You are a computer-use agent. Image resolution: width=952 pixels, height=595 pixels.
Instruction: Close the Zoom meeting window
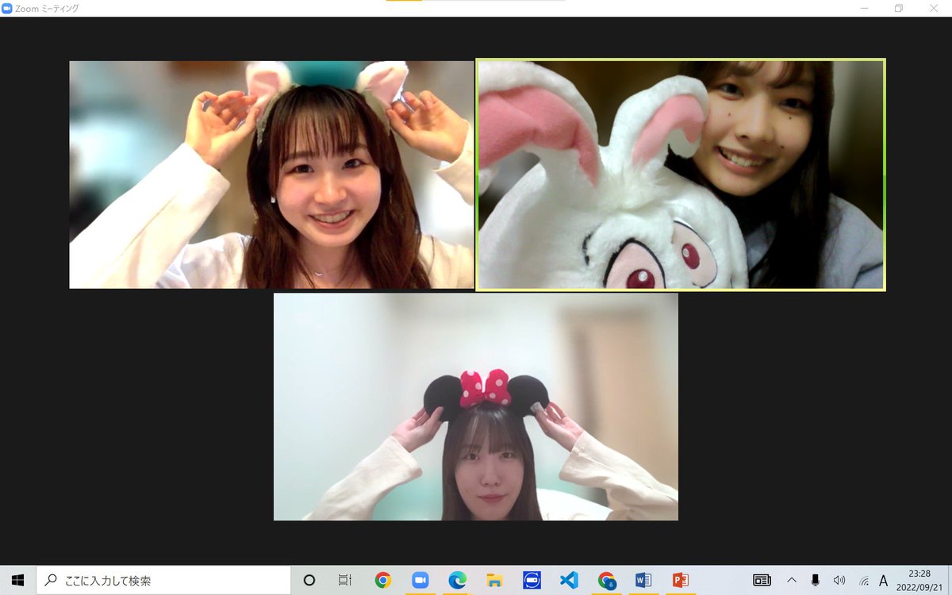tap(935, 8)
